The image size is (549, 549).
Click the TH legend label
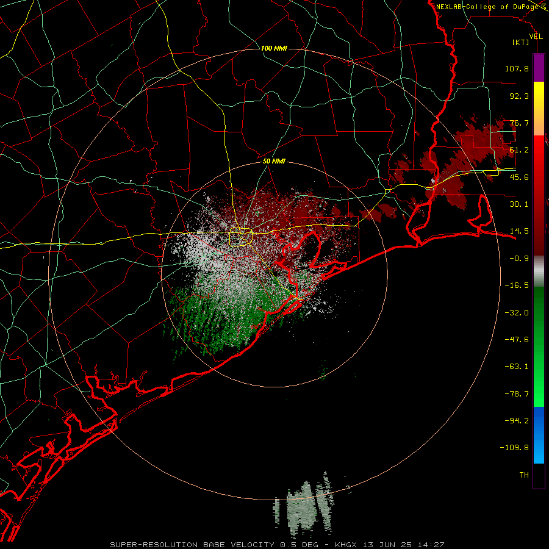tap(524, 475)
